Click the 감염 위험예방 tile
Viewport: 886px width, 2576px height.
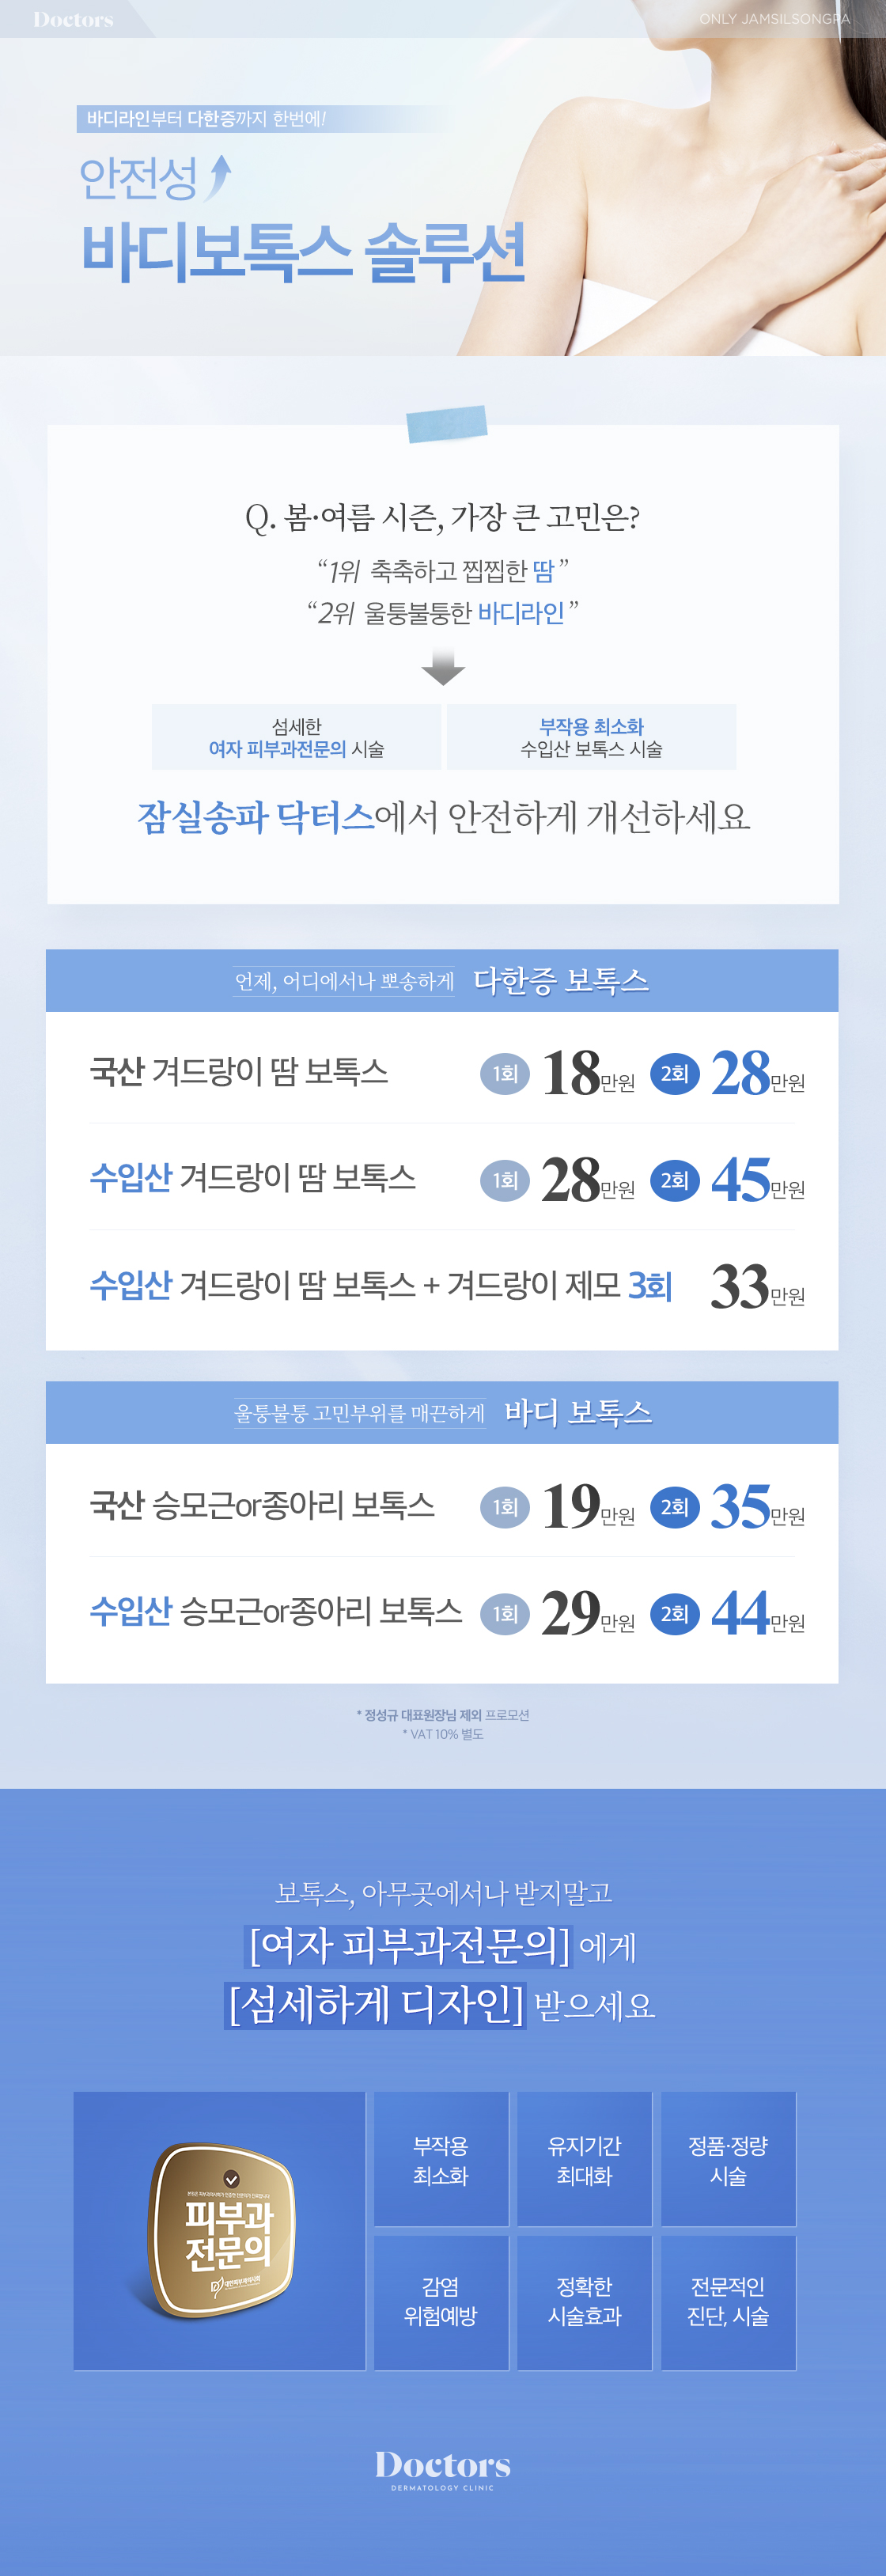tap(441, 2301)
